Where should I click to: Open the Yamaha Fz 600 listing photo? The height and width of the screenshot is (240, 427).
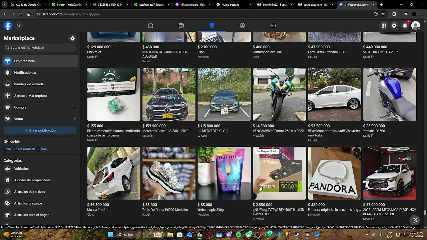coord(390,94)
